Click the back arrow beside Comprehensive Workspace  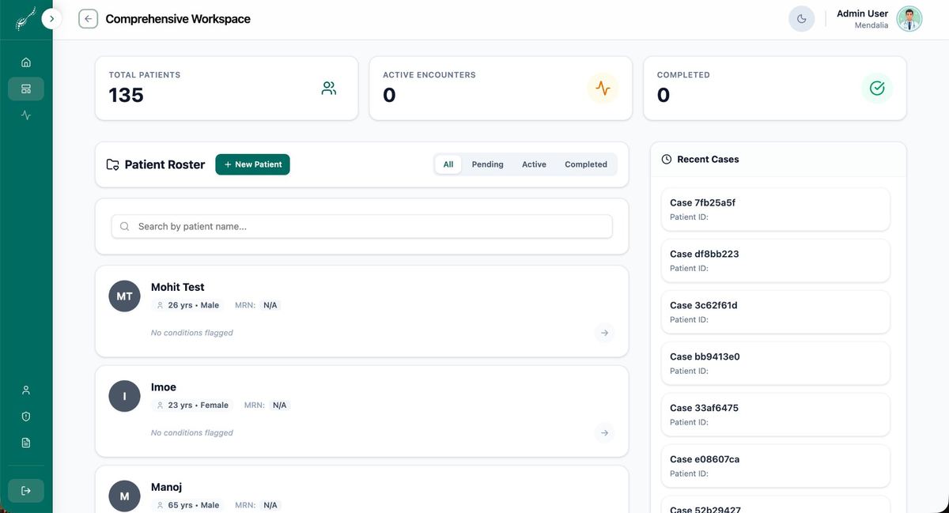click(x=88, y=19)
